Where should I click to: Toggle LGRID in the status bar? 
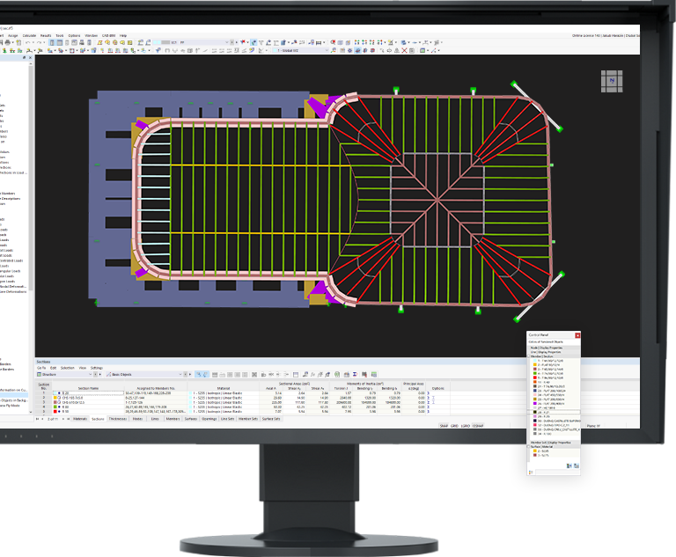465,426
